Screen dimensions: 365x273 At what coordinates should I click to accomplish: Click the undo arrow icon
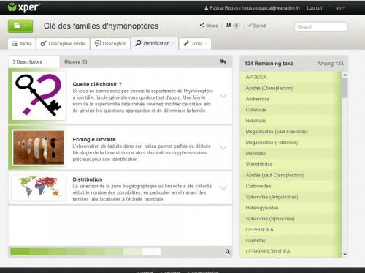click(223, 61)
